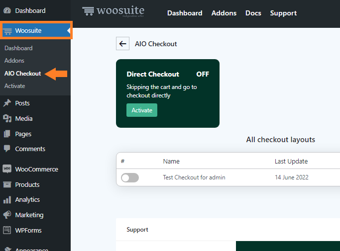Click the Products archive box icon
This screenshot has height=251, width=340.
tap(7, 184)
